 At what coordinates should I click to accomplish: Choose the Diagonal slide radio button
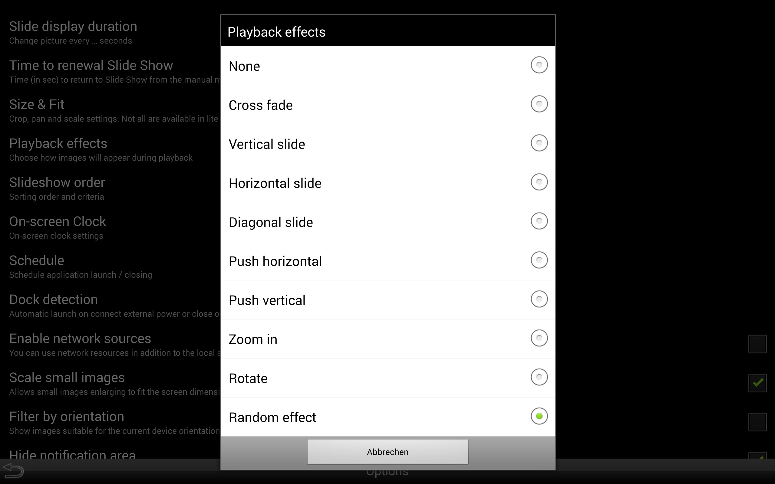[539, 221]
